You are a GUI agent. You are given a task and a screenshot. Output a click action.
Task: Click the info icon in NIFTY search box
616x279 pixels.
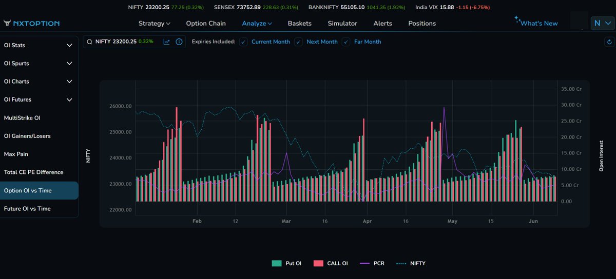(179, 42)
